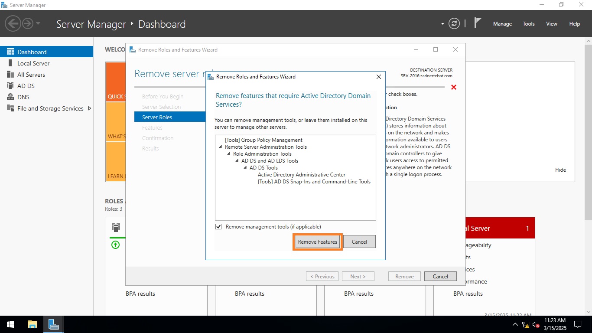This screenshot has width=592, height=333.
Task: Click the network tray icon
Action: [x=526, y=324]
